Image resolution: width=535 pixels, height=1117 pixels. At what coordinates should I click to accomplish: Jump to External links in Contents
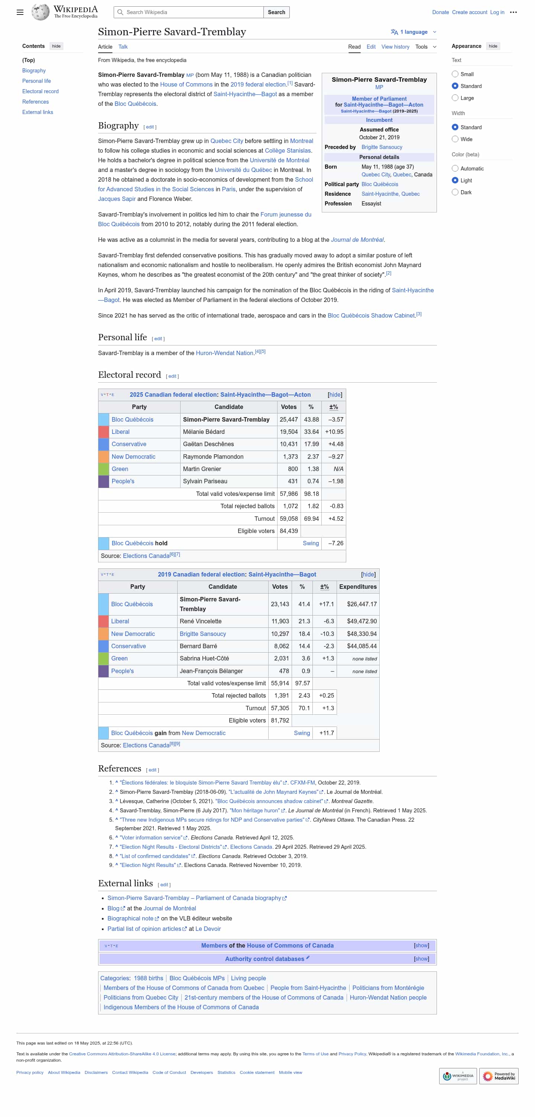tap(38, 112)
